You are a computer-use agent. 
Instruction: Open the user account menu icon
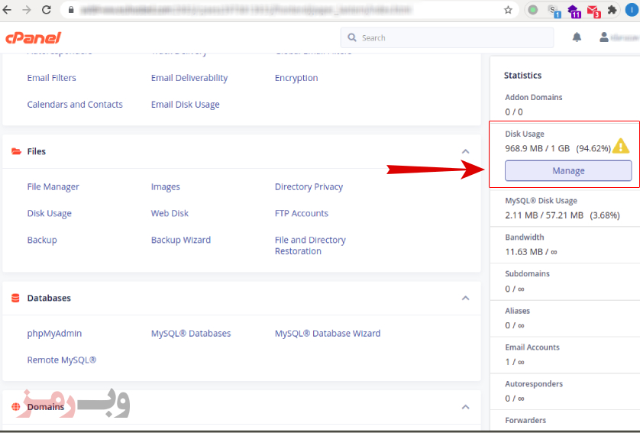click(x=603, y=37)
